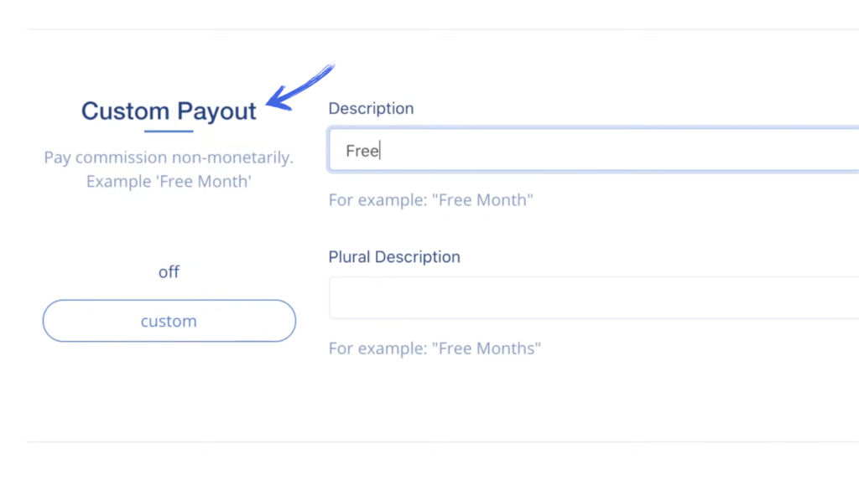Click the right side of the Description field
The width and height of the screenshot is (859, 480).
click(767, 150)
